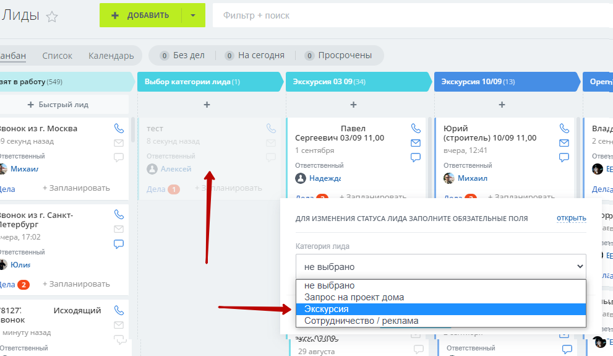Viewport: 613px width, 356px height.
Task: Toggle the Просрочены counter filter
Action: click(x=338, y=56)
